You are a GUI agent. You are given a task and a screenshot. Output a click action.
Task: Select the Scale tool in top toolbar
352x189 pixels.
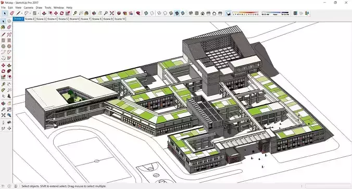coord(68,13)
